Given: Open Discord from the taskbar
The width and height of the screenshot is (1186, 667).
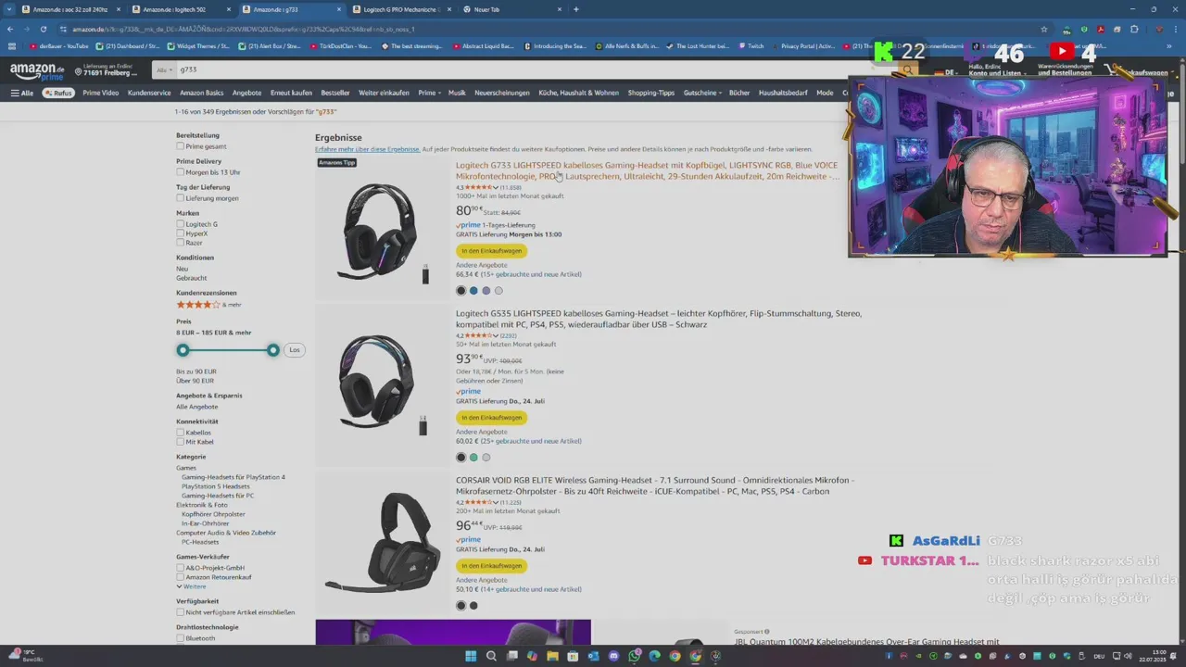Looking at the screenshot, I should (613, 656).
